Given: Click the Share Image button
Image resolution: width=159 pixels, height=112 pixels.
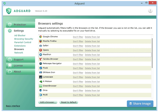Looking at the screenshot, I should (x=140, y=104).
